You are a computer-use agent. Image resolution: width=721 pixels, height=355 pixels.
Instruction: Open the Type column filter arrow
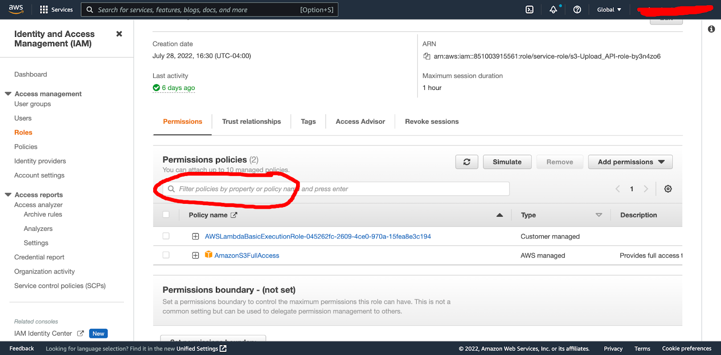pyautogui.click(x=599, y=215)
